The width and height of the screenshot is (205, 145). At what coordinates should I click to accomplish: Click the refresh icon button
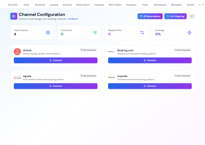[192, 16]
